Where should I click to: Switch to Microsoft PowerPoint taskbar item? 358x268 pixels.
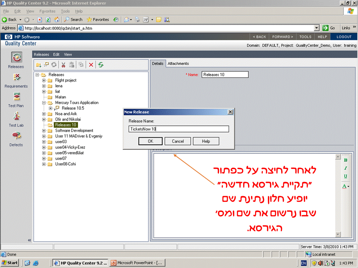click(137, 263)
